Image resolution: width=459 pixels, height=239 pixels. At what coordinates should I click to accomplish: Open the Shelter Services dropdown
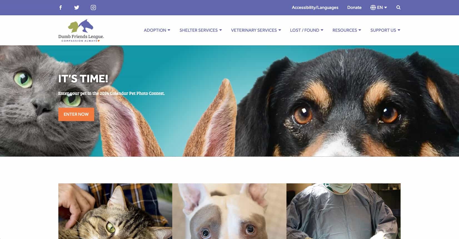point(201,30)
